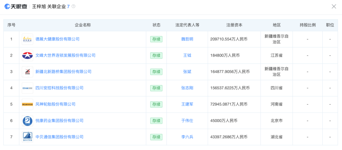Viewport: 342px width, 150px height.
Task: Click the 风神轮胎 company logo
Action: (x=28, y=104)
